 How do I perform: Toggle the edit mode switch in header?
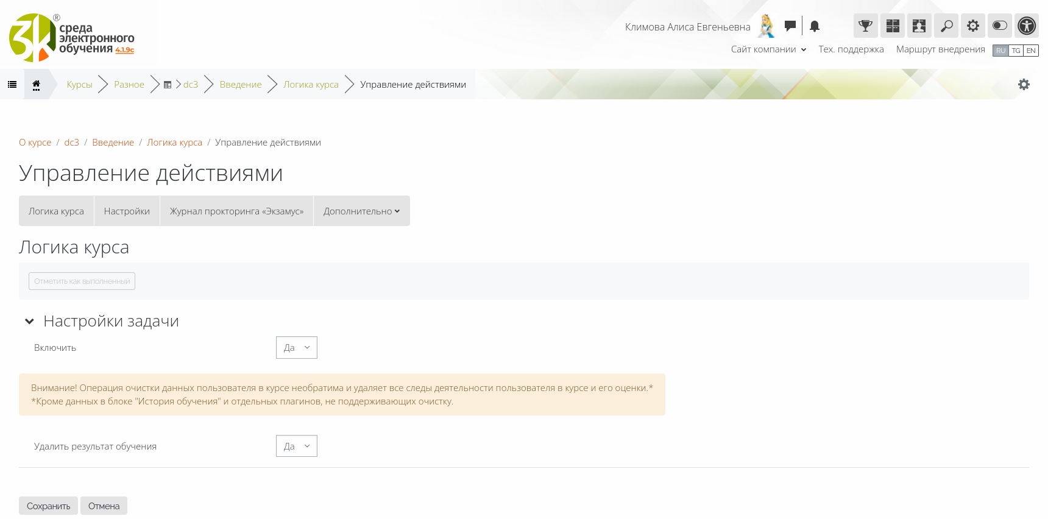click(x=999, y=26)
